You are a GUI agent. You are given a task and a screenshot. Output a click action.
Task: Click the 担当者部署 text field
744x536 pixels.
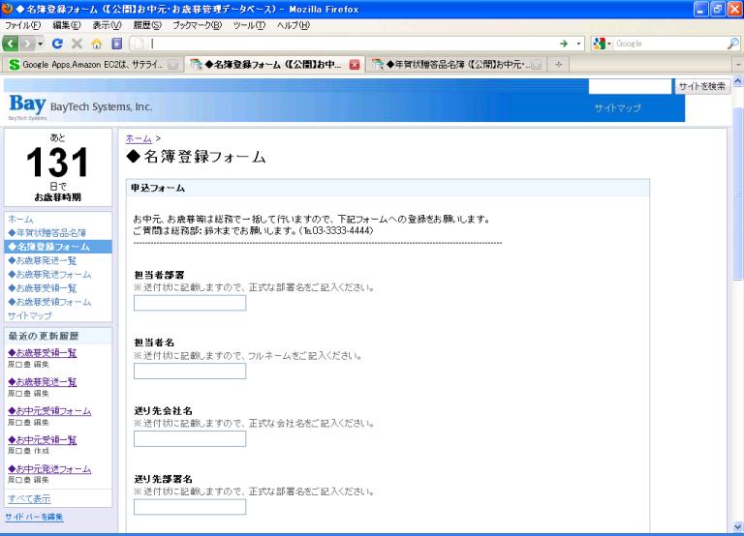pyautogui.click(x=190, y=303)
